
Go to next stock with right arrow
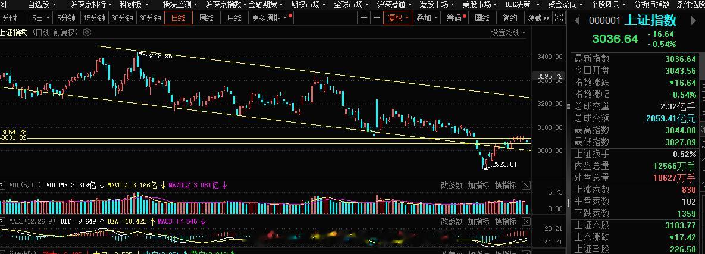pos(693,21)
